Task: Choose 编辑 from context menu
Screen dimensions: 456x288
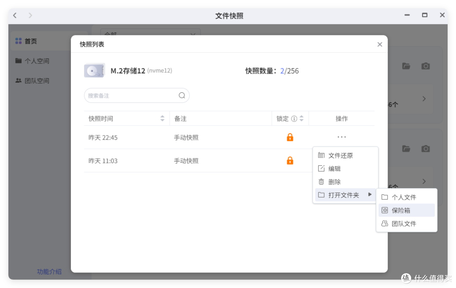Action: [x=345, y=169]
